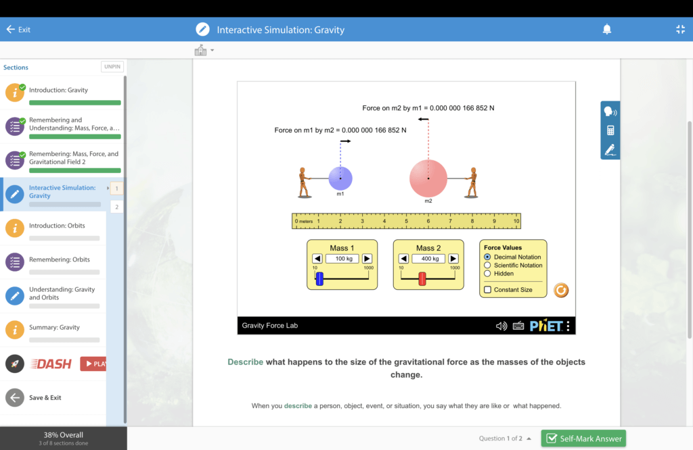Open the school building dropdown
Viewport: 693px width, 450px height.
(x=202, y=49)
